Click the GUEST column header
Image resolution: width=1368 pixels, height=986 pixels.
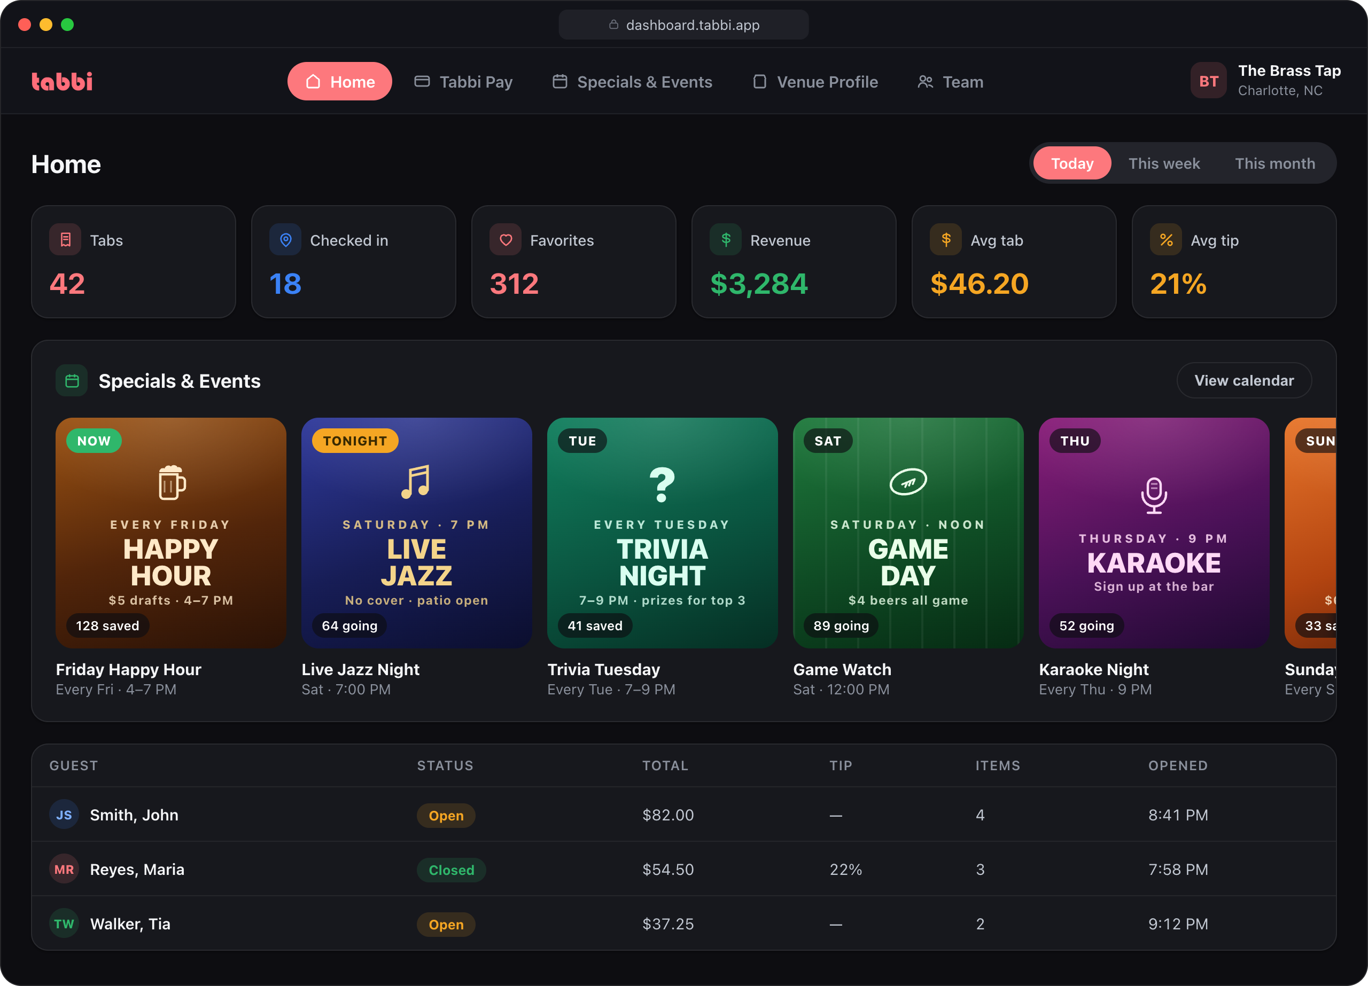74,765
